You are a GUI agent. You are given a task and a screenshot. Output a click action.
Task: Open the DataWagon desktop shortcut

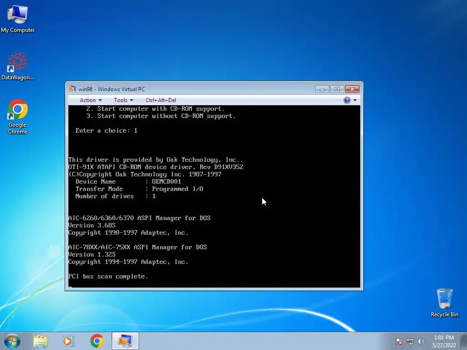[x=18, y=66]
